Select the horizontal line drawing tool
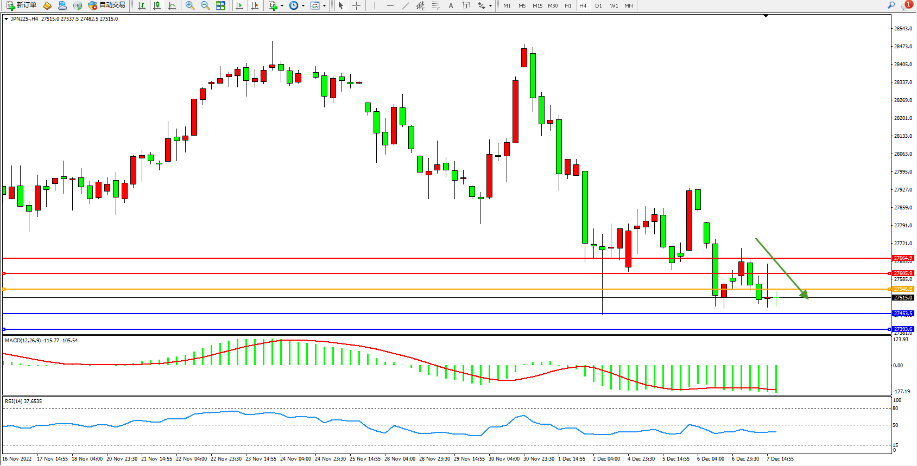Screen dimensions: 917x466 tap(390, 5)
